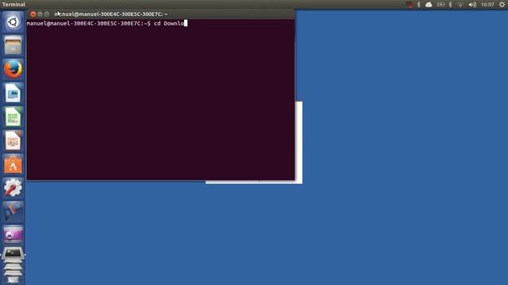Click the terminal window title bar text

[x=111, y=14]
